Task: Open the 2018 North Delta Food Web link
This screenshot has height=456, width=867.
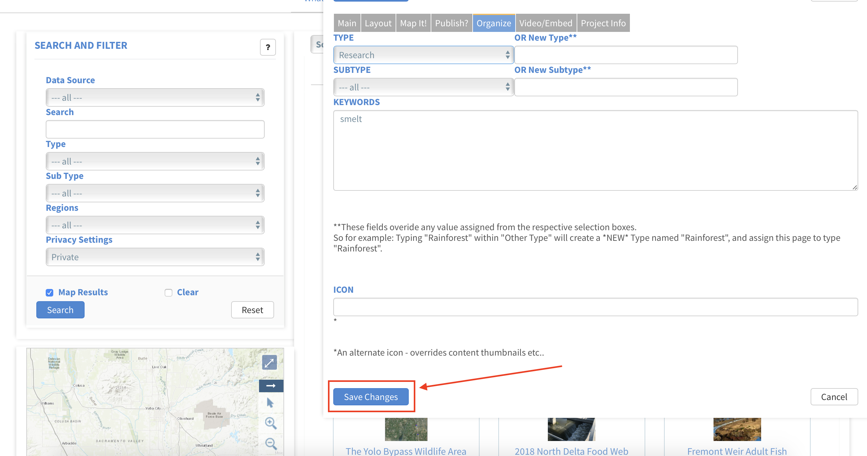Action: coord(571,451)
